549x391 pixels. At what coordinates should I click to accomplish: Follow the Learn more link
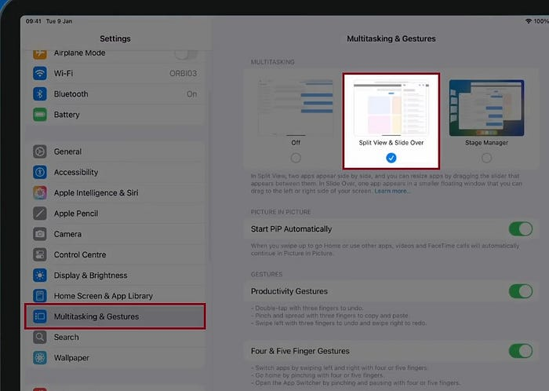(x=391, y=191)
